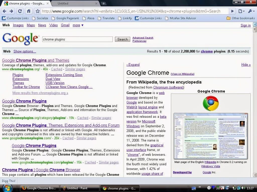Open Plugins, Themes, Extensions and Add-ons Forum result
The width and height of the screenshot is (257, 192).
point(61,125)
